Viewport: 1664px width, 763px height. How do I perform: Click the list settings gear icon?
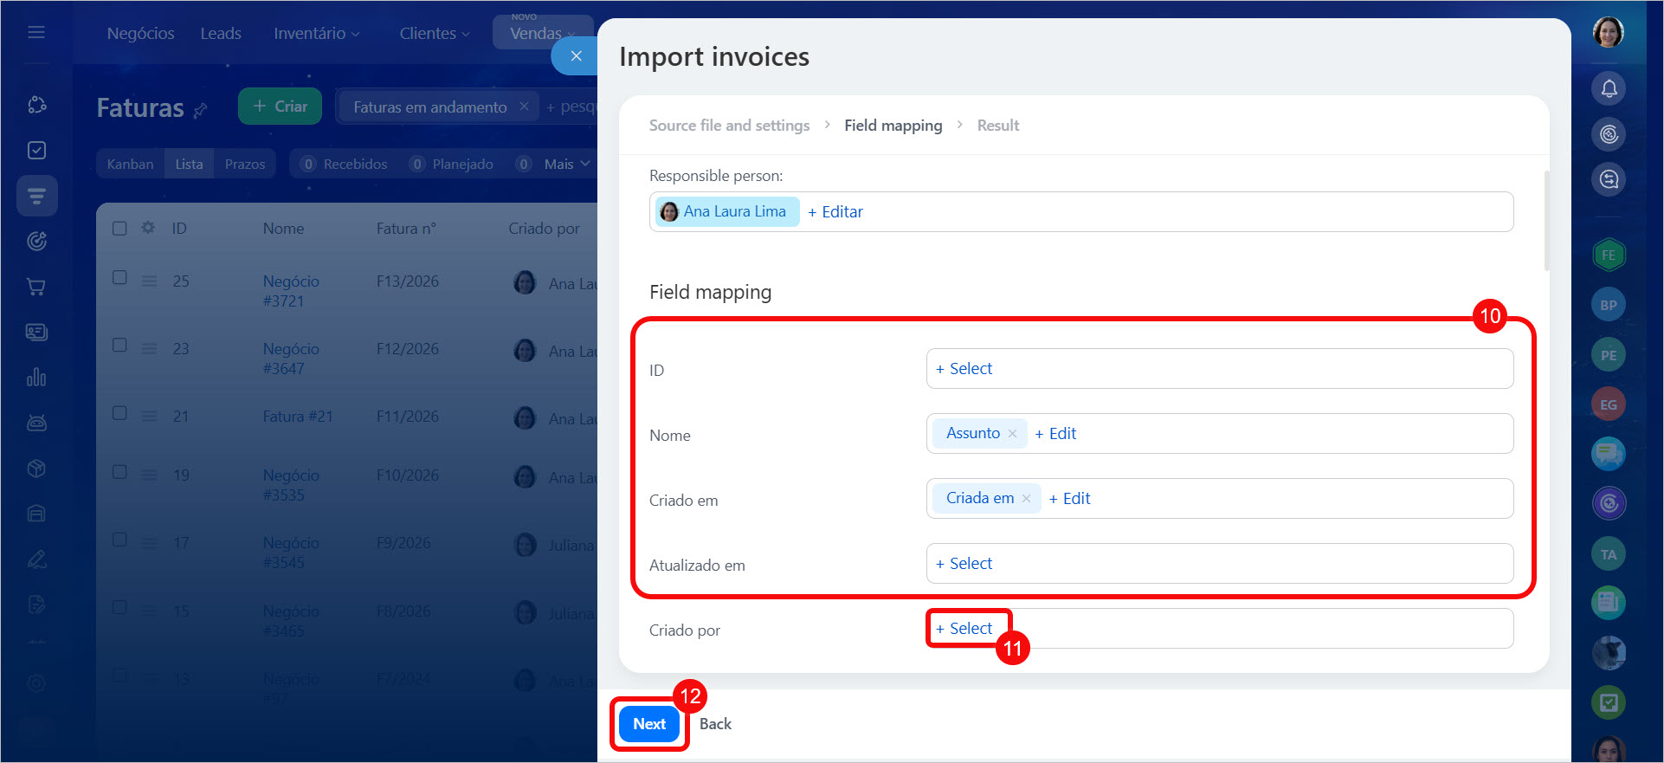tap(148, 228)
